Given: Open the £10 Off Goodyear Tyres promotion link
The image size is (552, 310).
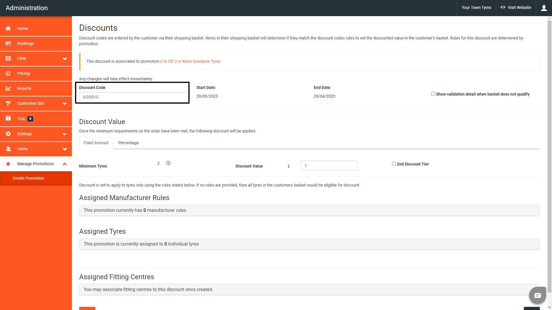Looking at the screenshot, I should (190, 61).
